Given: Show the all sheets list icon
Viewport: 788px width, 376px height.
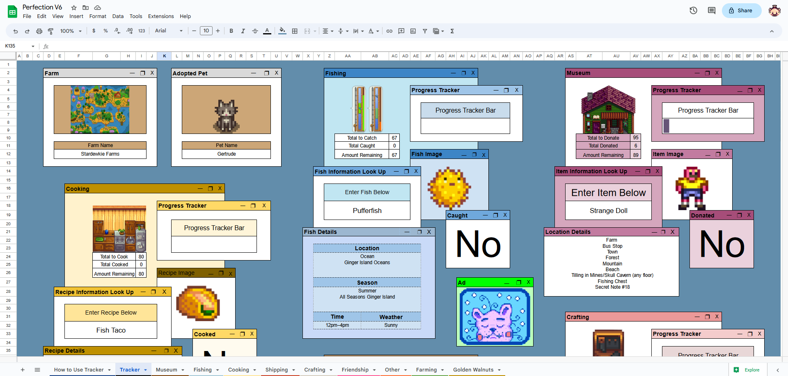Looking at the screenshot, I should click(x=37, y=370).
